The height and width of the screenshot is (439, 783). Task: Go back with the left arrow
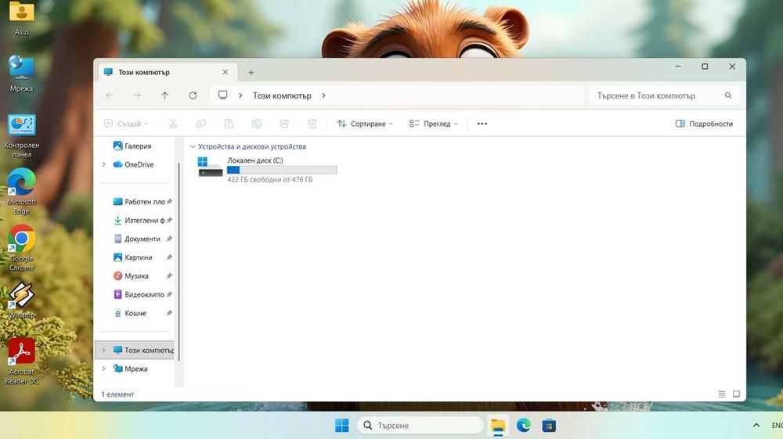click(110, 95)
